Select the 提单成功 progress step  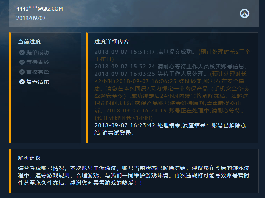(38, 53)
